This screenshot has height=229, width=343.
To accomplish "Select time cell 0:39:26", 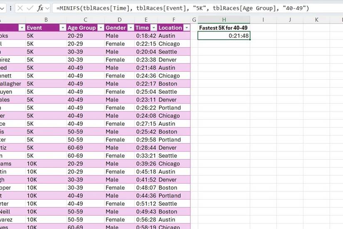I will (146, 164).
